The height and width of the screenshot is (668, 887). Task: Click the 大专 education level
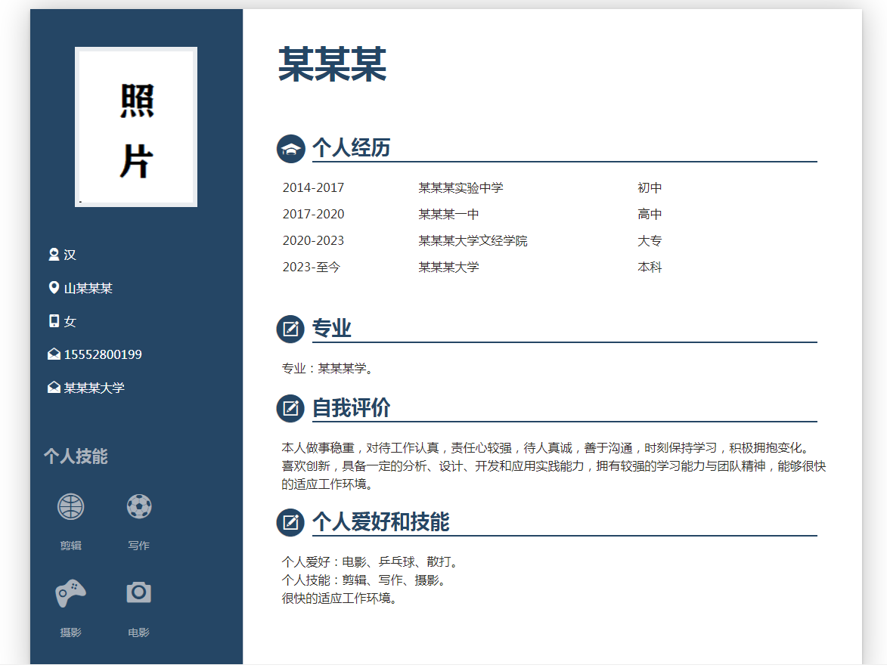[650, 241]
